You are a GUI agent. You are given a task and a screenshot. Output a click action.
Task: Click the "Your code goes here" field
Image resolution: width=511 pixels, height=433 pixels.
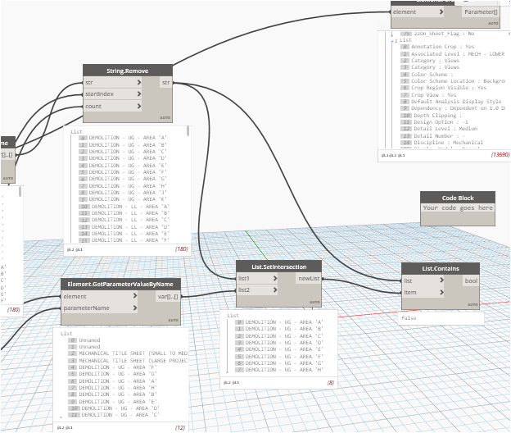(x=458, y=207)
